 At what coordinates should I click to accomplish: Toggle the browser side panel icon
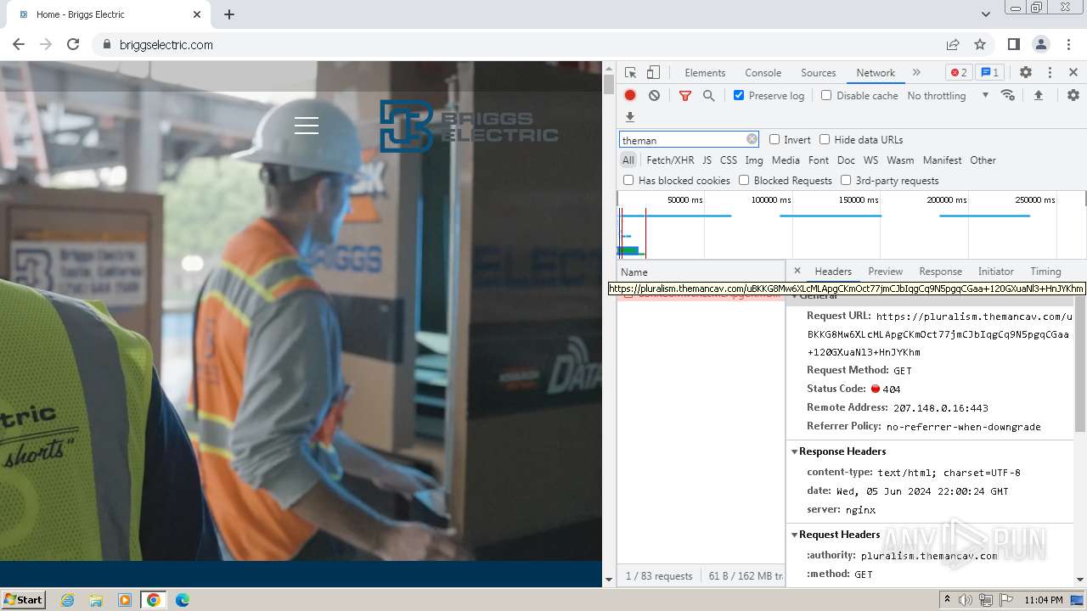click(x=1014, y=44)
